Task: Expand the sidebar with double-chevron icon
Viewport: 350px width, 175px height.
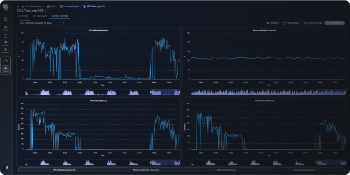Action: pyautogui.click(x=18, y=7)
